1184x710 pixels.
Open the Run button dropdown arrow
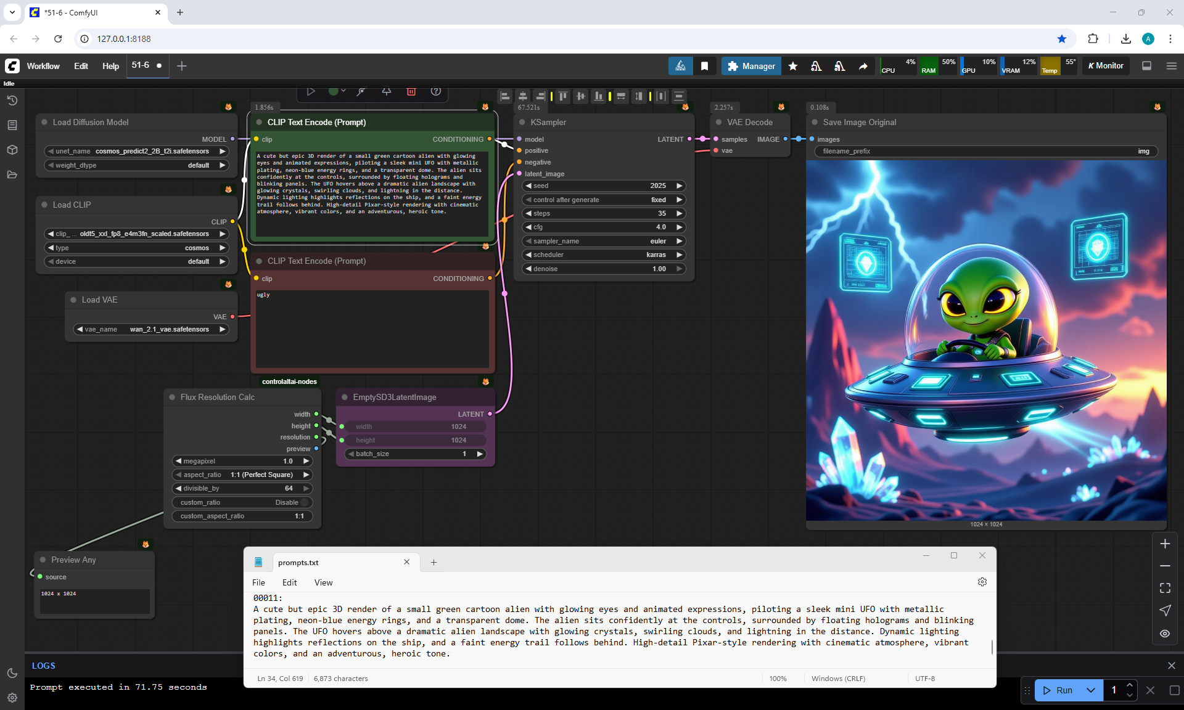(x=1090, y=690)
